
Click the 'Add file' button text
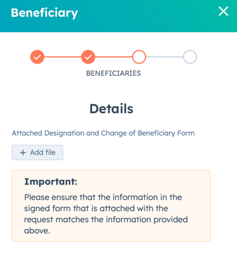(43, 152)
